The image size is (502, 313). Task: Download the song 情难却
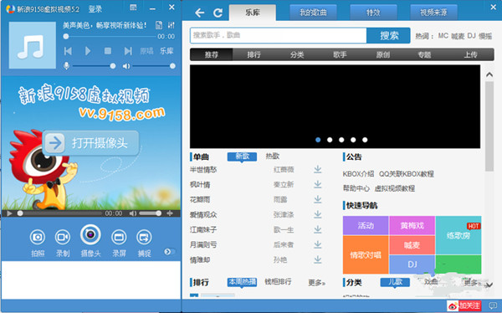click(318, 259)
